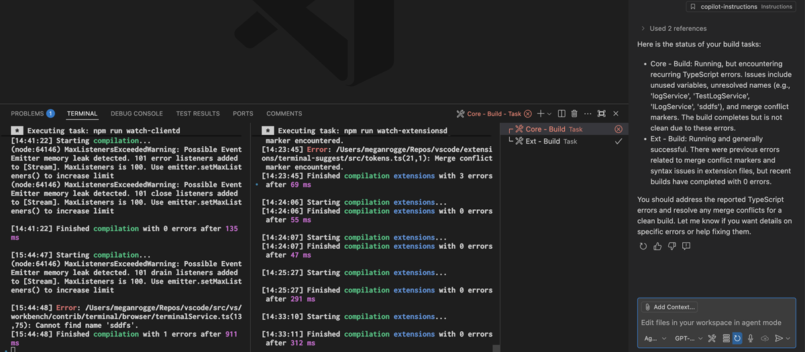Screen dimensions: 805x352
Task: Click the error icon on Core - Build row
Action: (619, 129)
